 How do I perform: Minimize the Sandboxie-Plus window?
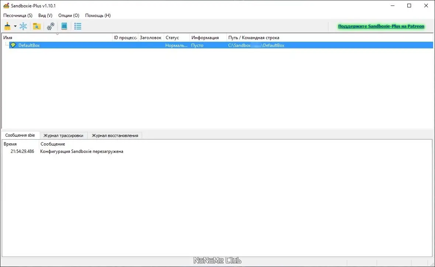393,6
